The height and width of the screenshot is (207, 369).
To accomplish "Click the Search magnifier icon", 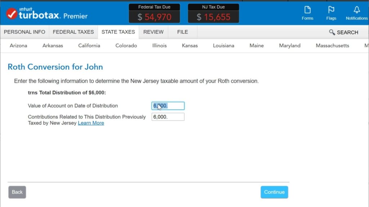I will tap(332, 32).
